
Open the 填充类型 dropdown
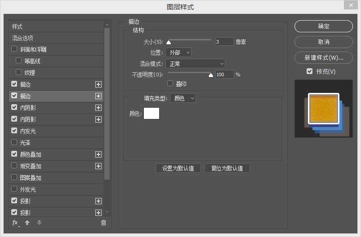[x=183, y=98]
